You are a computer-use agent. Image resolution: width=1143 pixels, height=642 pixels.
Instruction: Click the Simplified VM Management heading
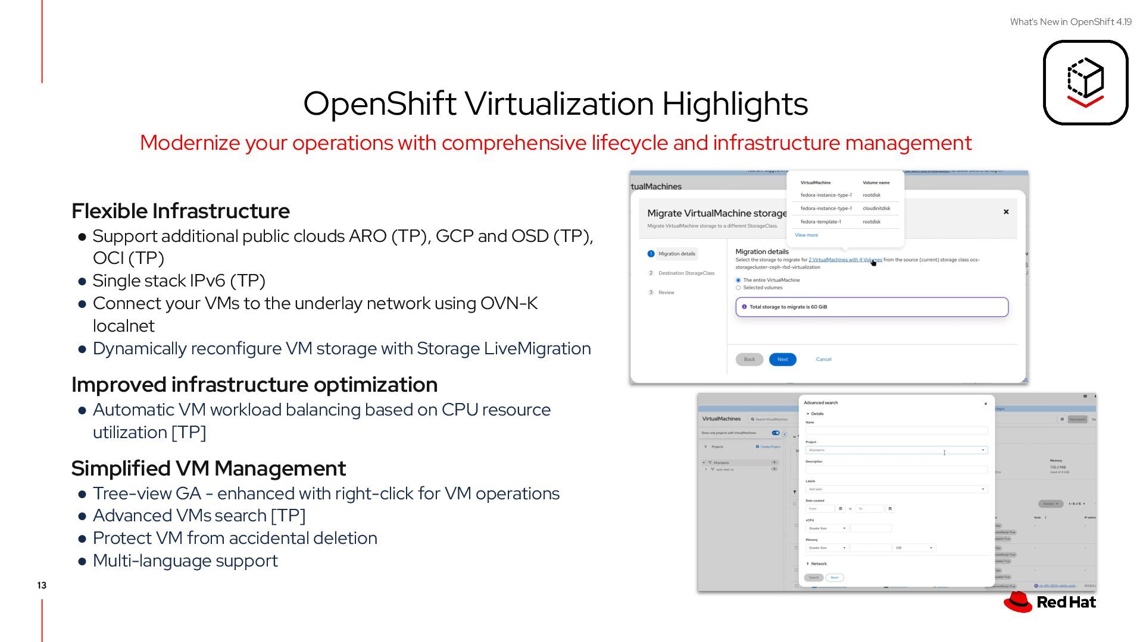pos(208,468)
